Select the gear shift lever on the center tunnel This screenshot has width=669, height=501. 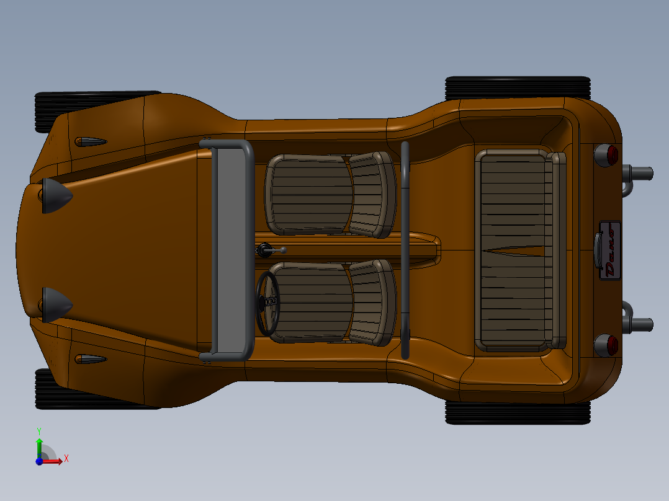pos(271,250)
